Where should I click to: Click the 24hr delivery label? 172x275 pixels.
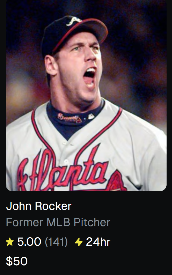(98, 242)
